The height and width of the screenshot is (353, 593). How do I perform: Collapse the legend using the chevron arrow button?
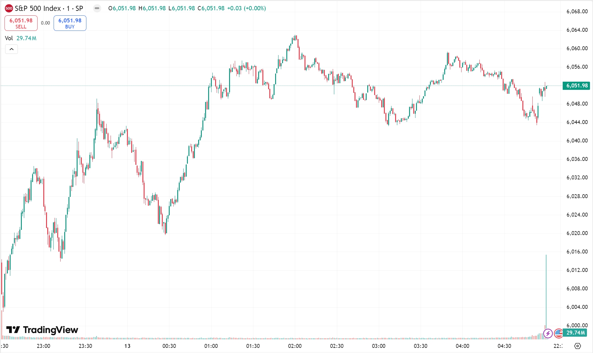(11, 49)
